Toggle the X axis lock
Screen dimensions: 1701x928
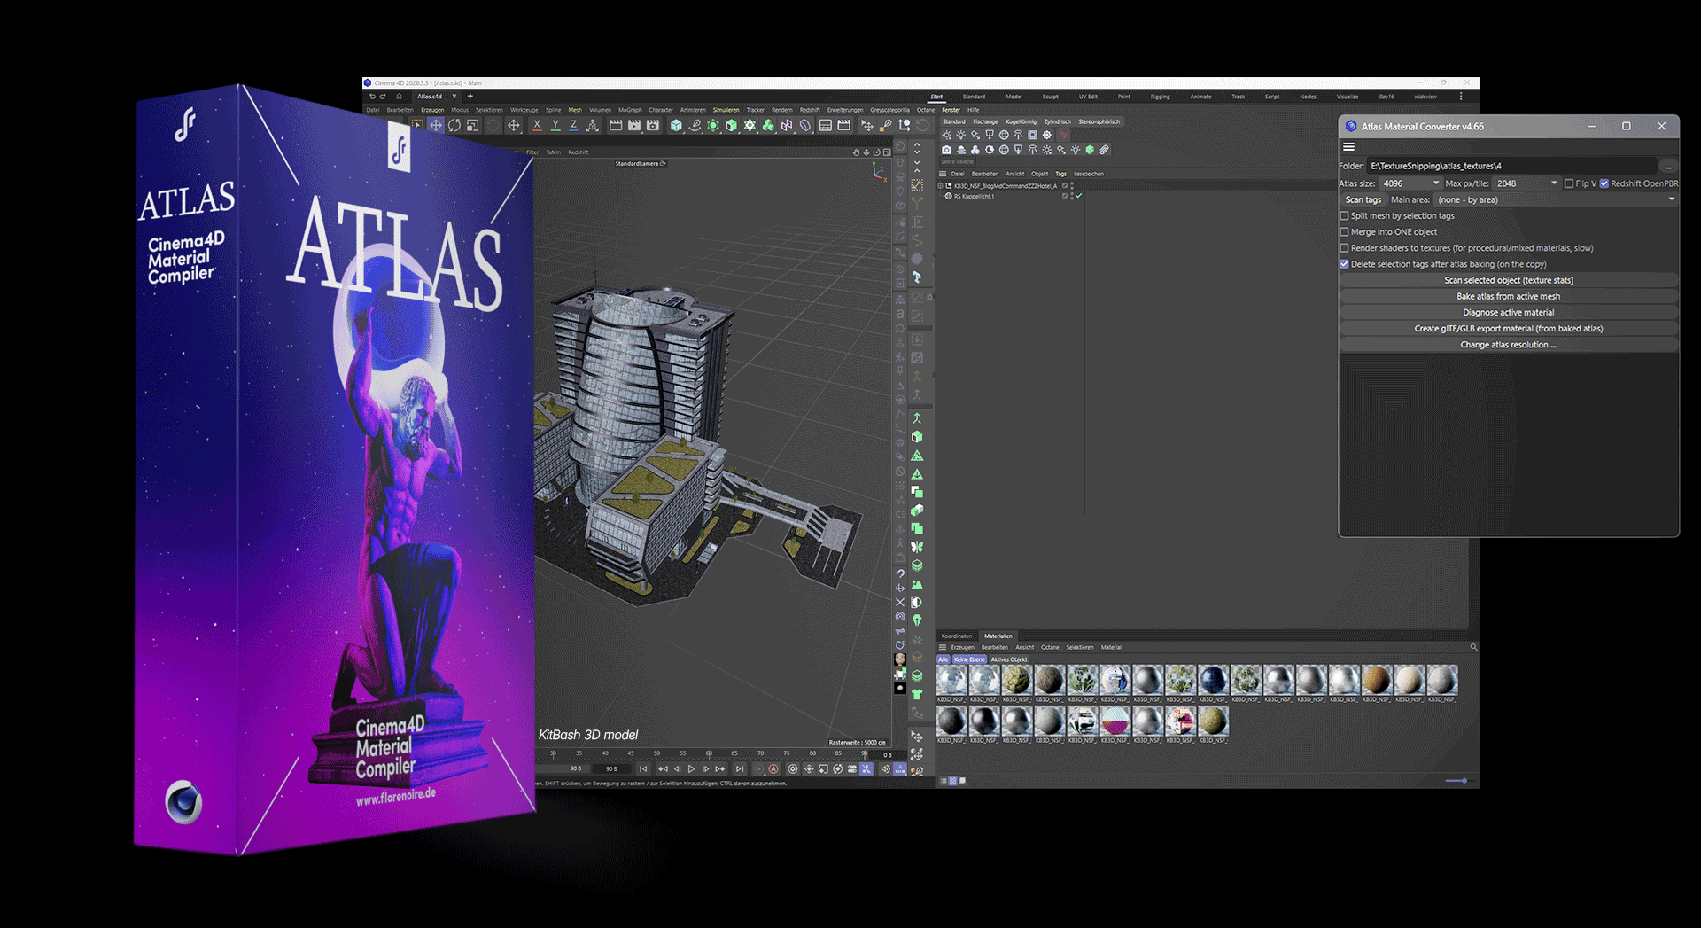[537, 125]
